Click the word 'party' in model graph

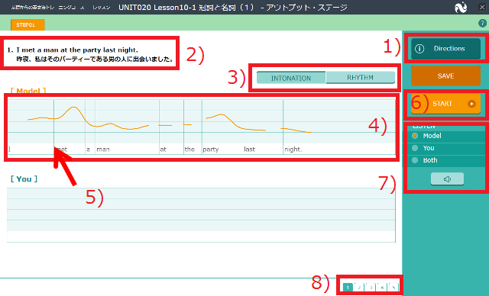[211, 150]
